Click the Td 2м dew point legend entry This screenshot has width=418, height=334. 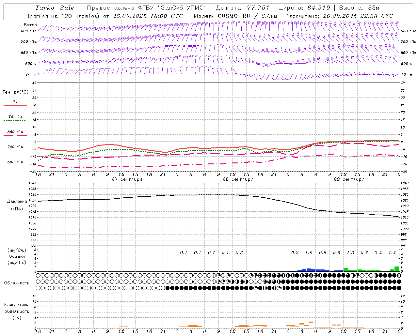pyautogui.click(x=15, y=117)
